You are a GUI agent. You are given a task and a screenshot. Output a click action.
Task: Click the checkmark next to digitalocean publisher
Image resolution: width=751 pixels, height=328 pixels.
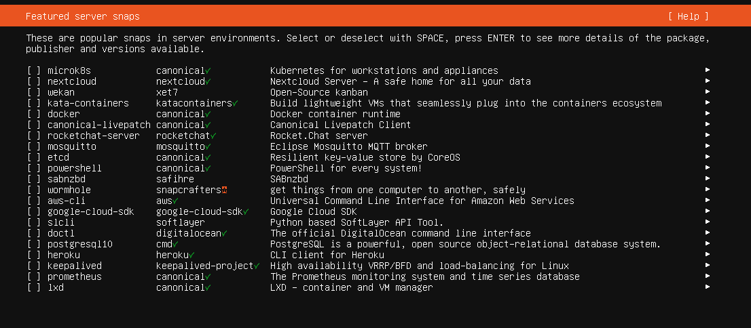(224, 234)
